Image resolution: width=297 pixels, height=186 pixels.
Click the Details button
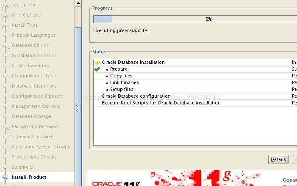278,159
